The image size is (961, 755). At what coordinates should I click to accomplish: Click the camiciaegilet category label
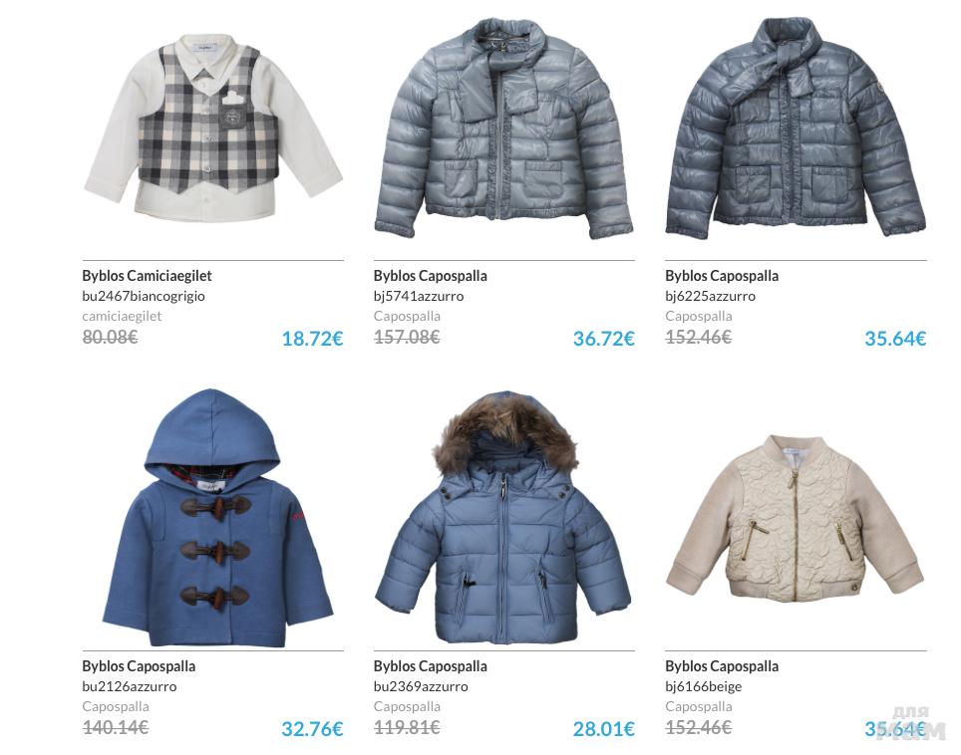(x=122, y=316)
